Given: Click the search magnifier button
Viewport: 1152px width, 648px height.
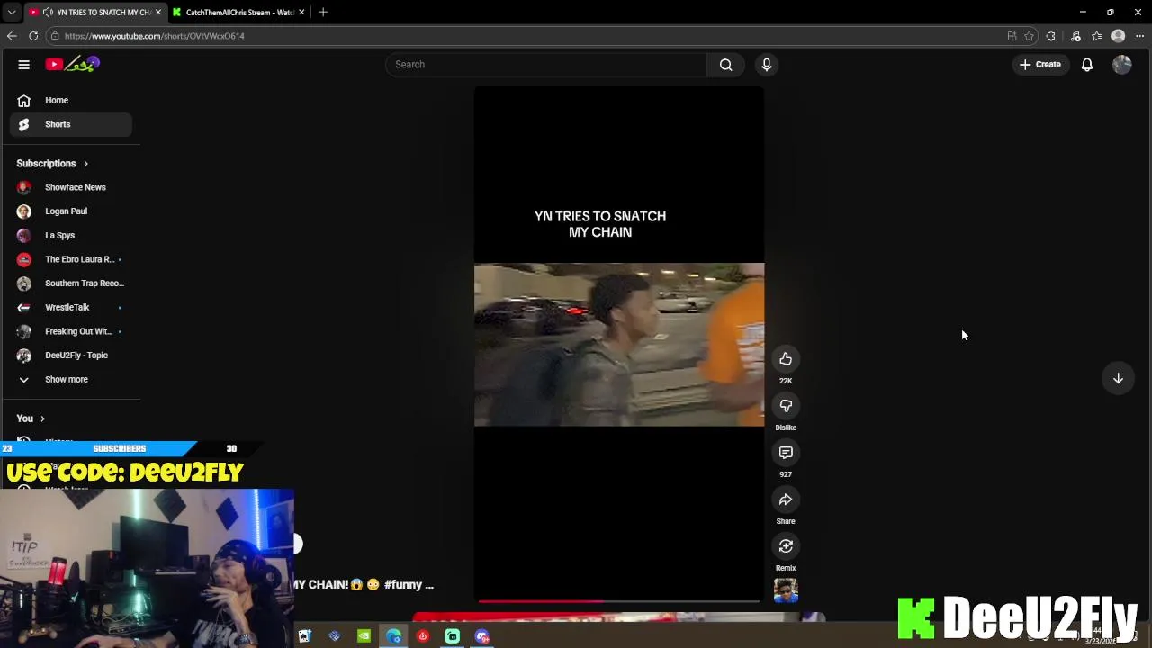Looking at the screenshot, I should pyautogui.click(x=725, y=64).
